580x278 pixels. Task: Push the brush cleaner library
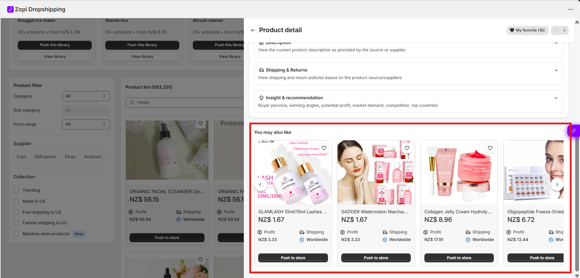tap(218, 45)
